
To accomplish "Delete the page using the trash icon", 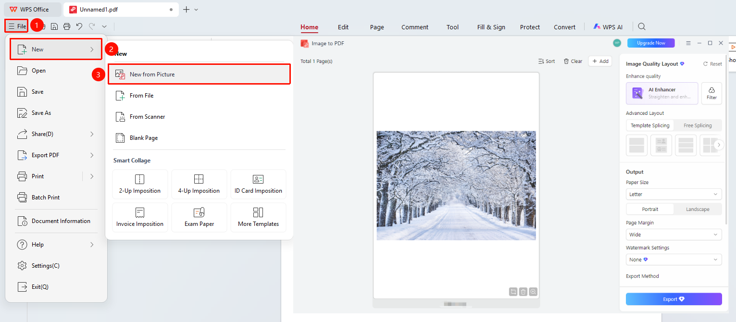I will (x=524, y=291).
